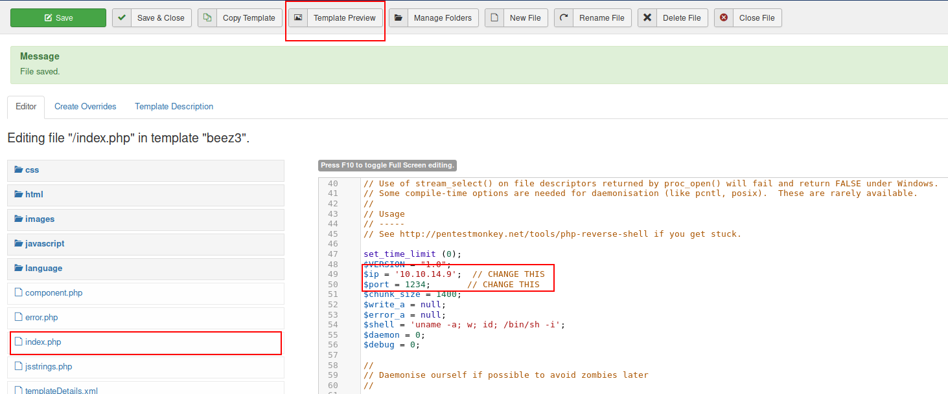The height and width of the screenshot is (394, 948).
Task: Click the "Press F10 to toggle Full Screen editing." hint
Action: [x=387, y=165]
